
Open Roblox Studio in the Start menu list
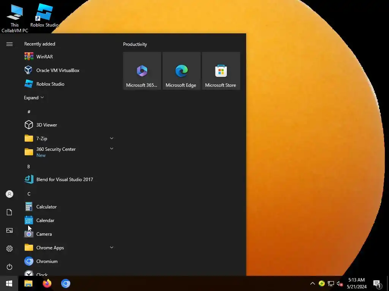coord(69,84)
